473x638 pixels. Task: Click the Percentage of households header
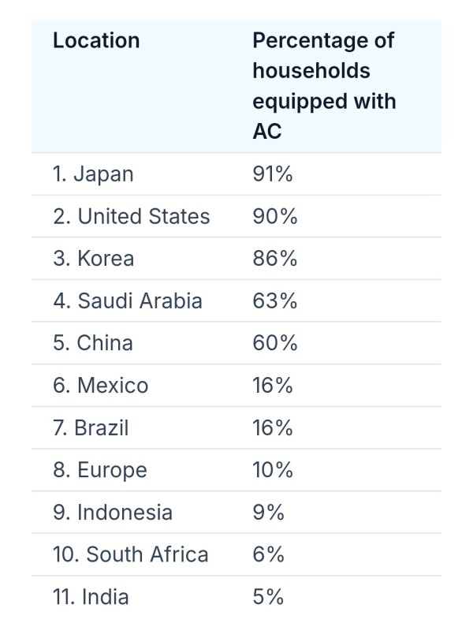pos(324,86)
